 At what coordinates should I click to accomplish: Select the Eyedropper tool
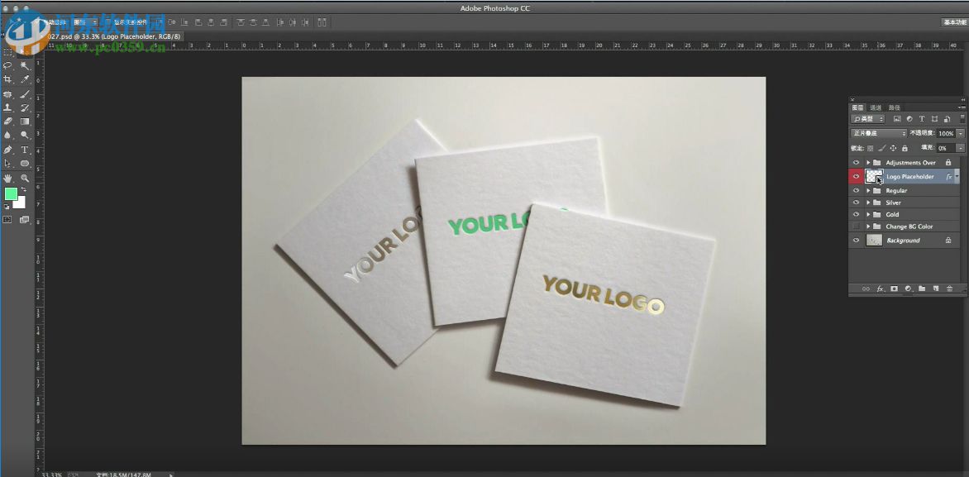pos(25,79)
